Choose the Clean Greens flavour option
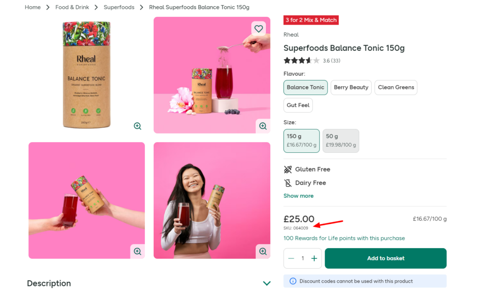 (x=395, y=88)
